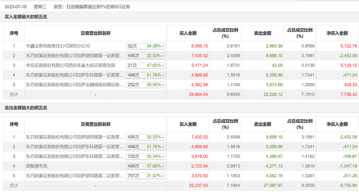Screen dimensions: 359x192
Task: Click 卖出金额 header in top table
Action: click(x=263, y=33)
